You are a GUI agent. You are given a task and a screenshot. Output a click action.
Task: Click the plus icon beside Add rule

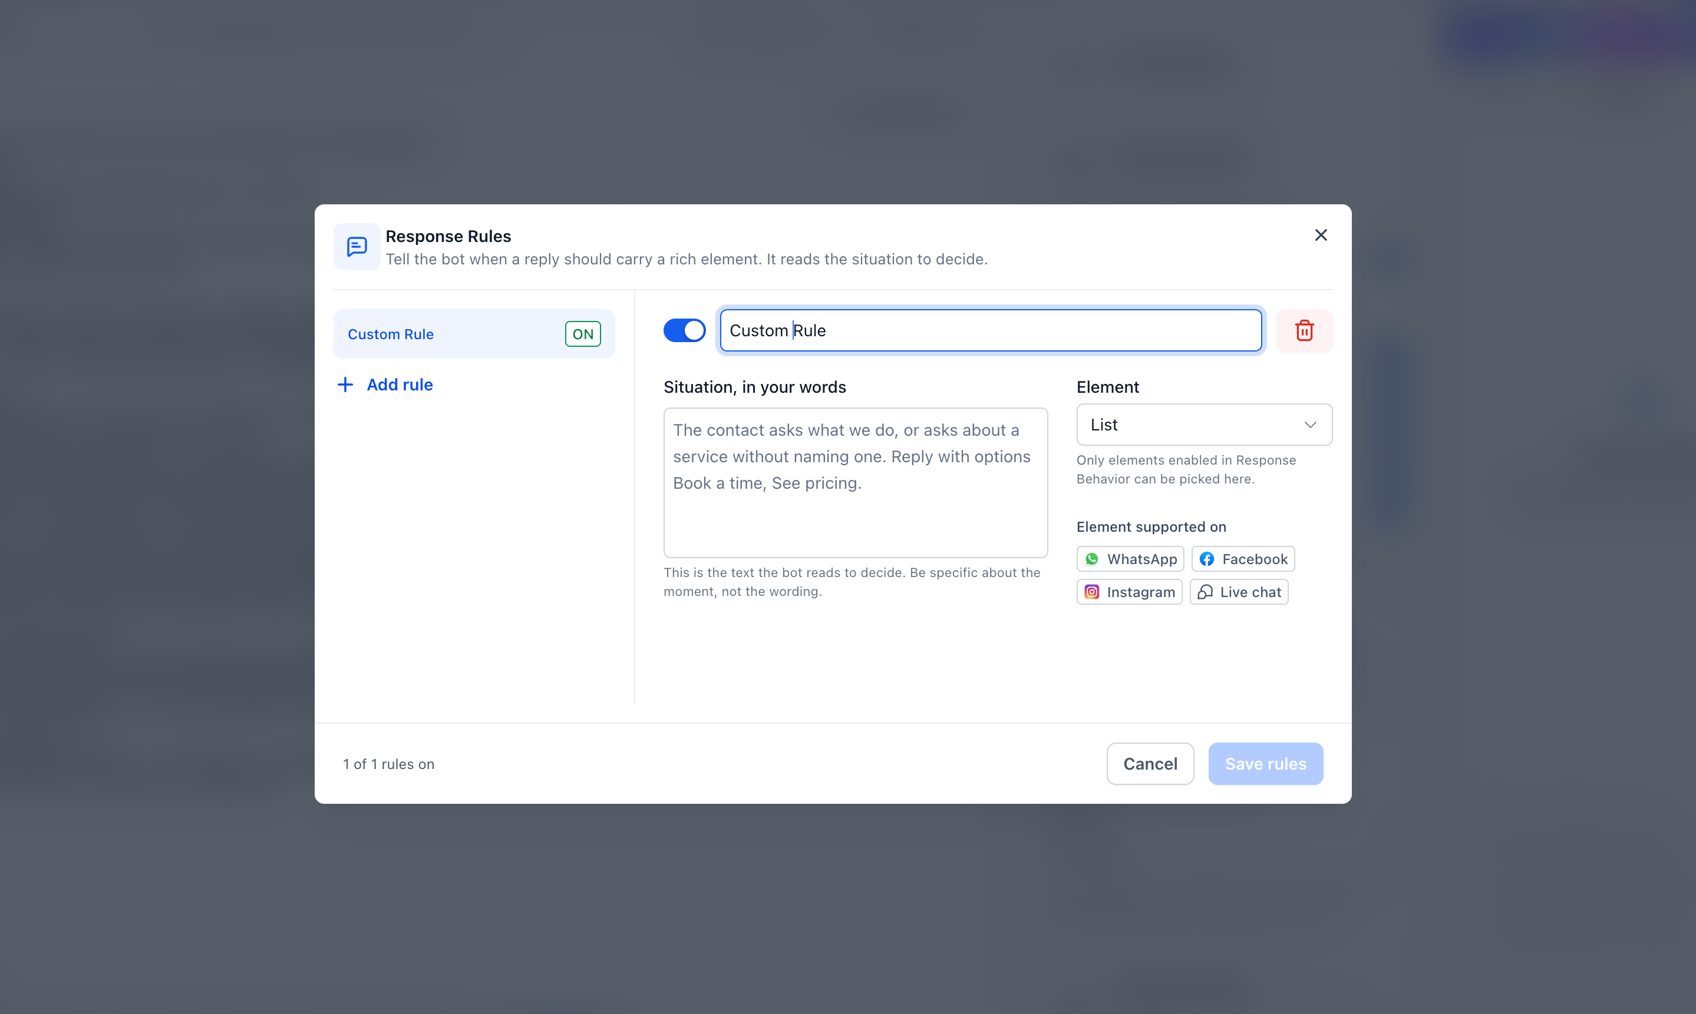coord(345,385)
